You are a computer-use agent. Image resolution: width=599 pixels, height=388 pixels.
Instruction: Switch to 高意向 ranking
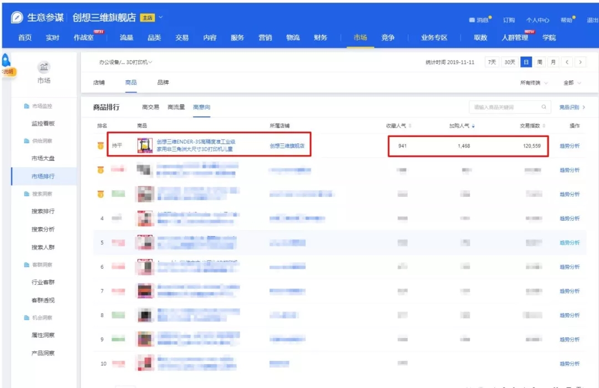coord(201,108)
